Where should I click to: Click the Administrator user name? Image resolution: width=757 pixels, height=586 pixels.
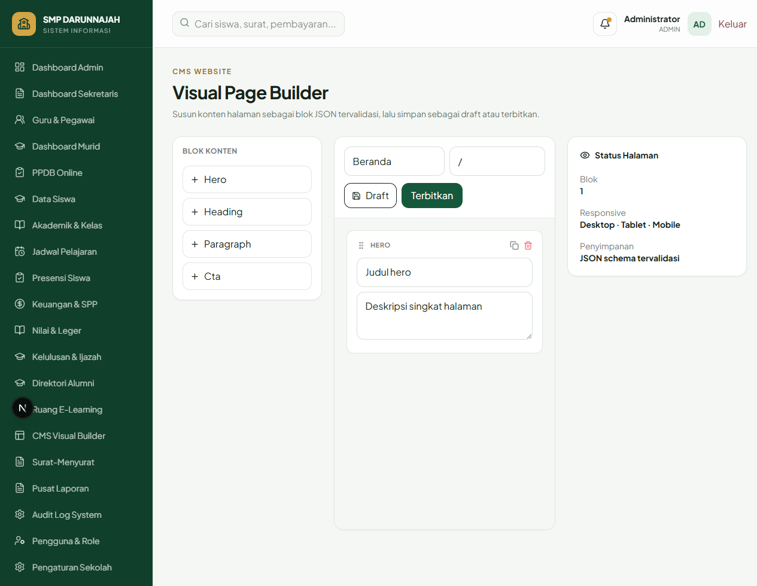coord(652,19)
